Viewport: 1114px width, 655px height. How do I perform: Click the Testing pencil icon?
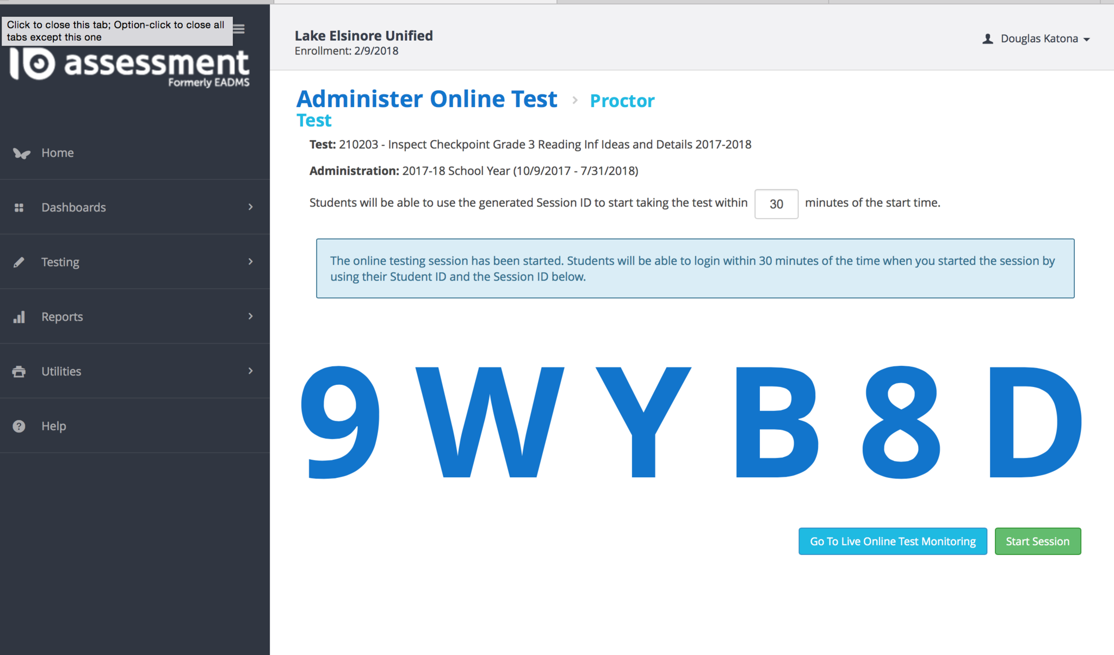pyautogui.click(x=19, y=263)
